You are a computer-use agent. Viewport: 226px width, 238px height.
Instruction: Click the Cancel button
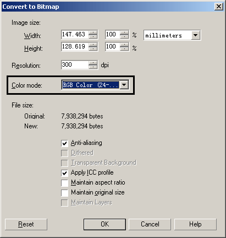150,224
